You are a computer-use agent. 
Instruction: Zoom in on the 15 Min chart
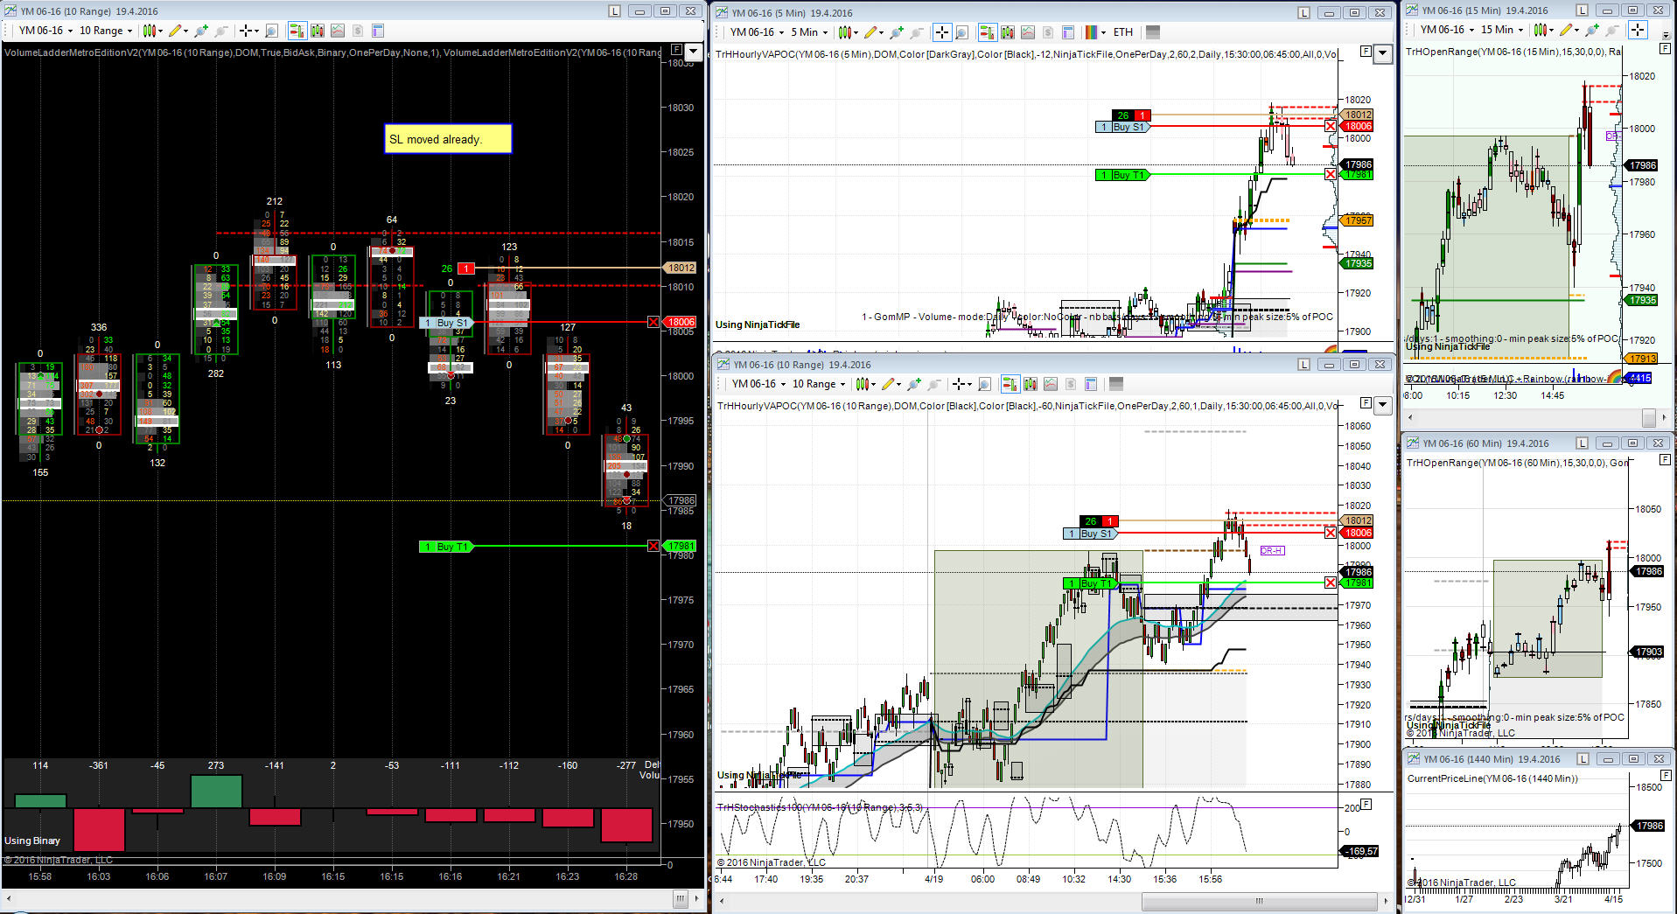(1593, 30)
